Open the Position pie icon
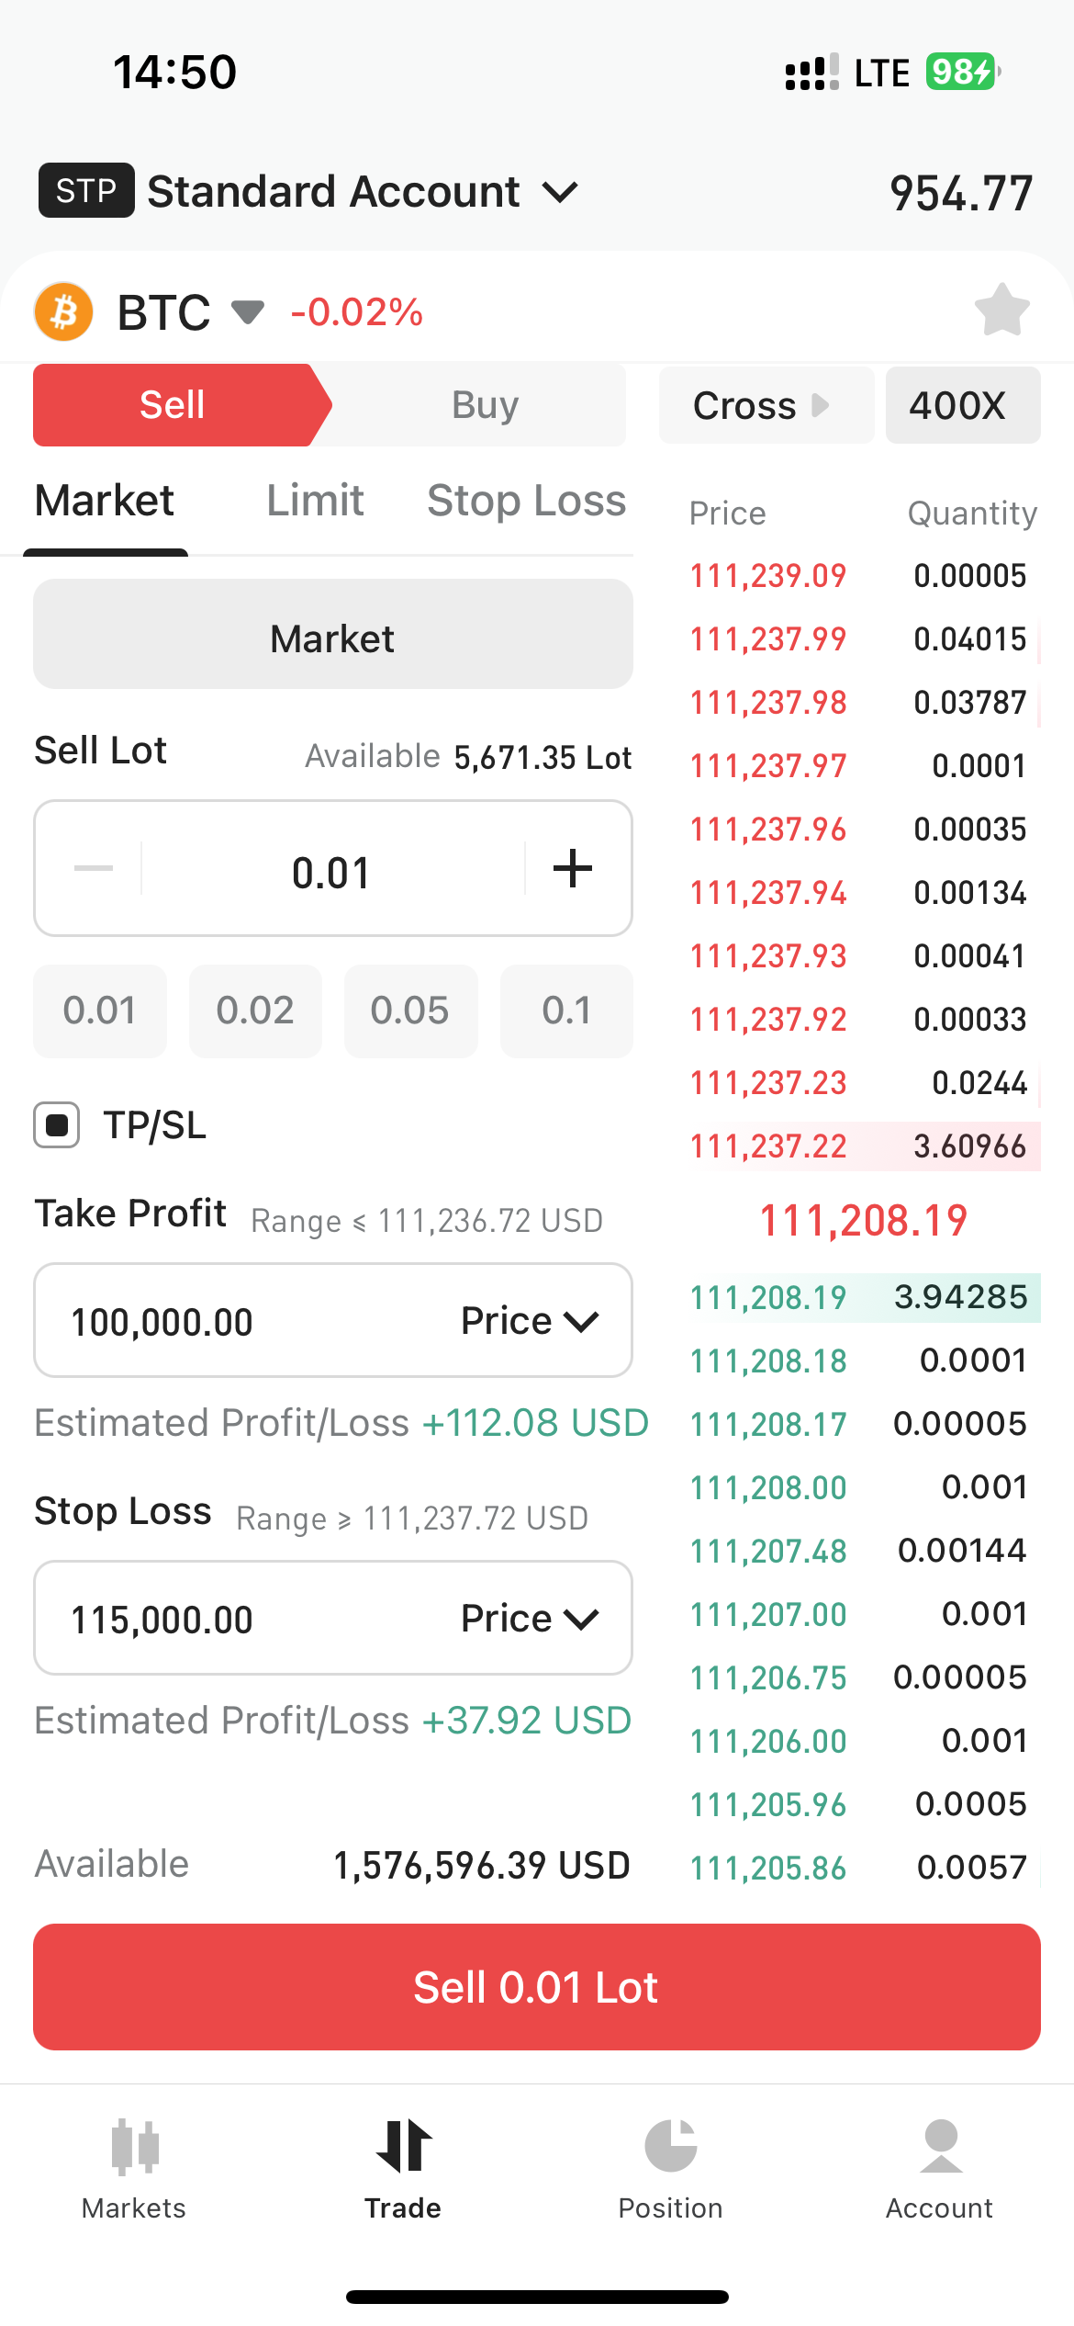 (x=670, y=2147)
